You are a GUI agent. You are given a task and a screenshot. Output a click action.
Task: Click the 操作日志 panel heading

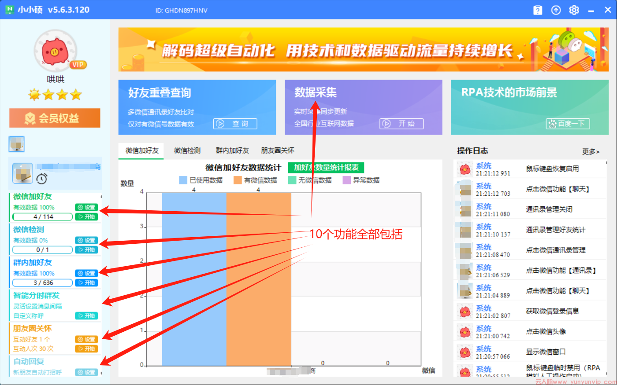coord(472,151)
